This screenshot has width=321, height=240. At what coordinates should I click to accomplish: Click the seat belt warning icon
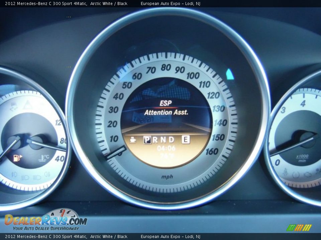pyautogui.click(x=285, y=172)
